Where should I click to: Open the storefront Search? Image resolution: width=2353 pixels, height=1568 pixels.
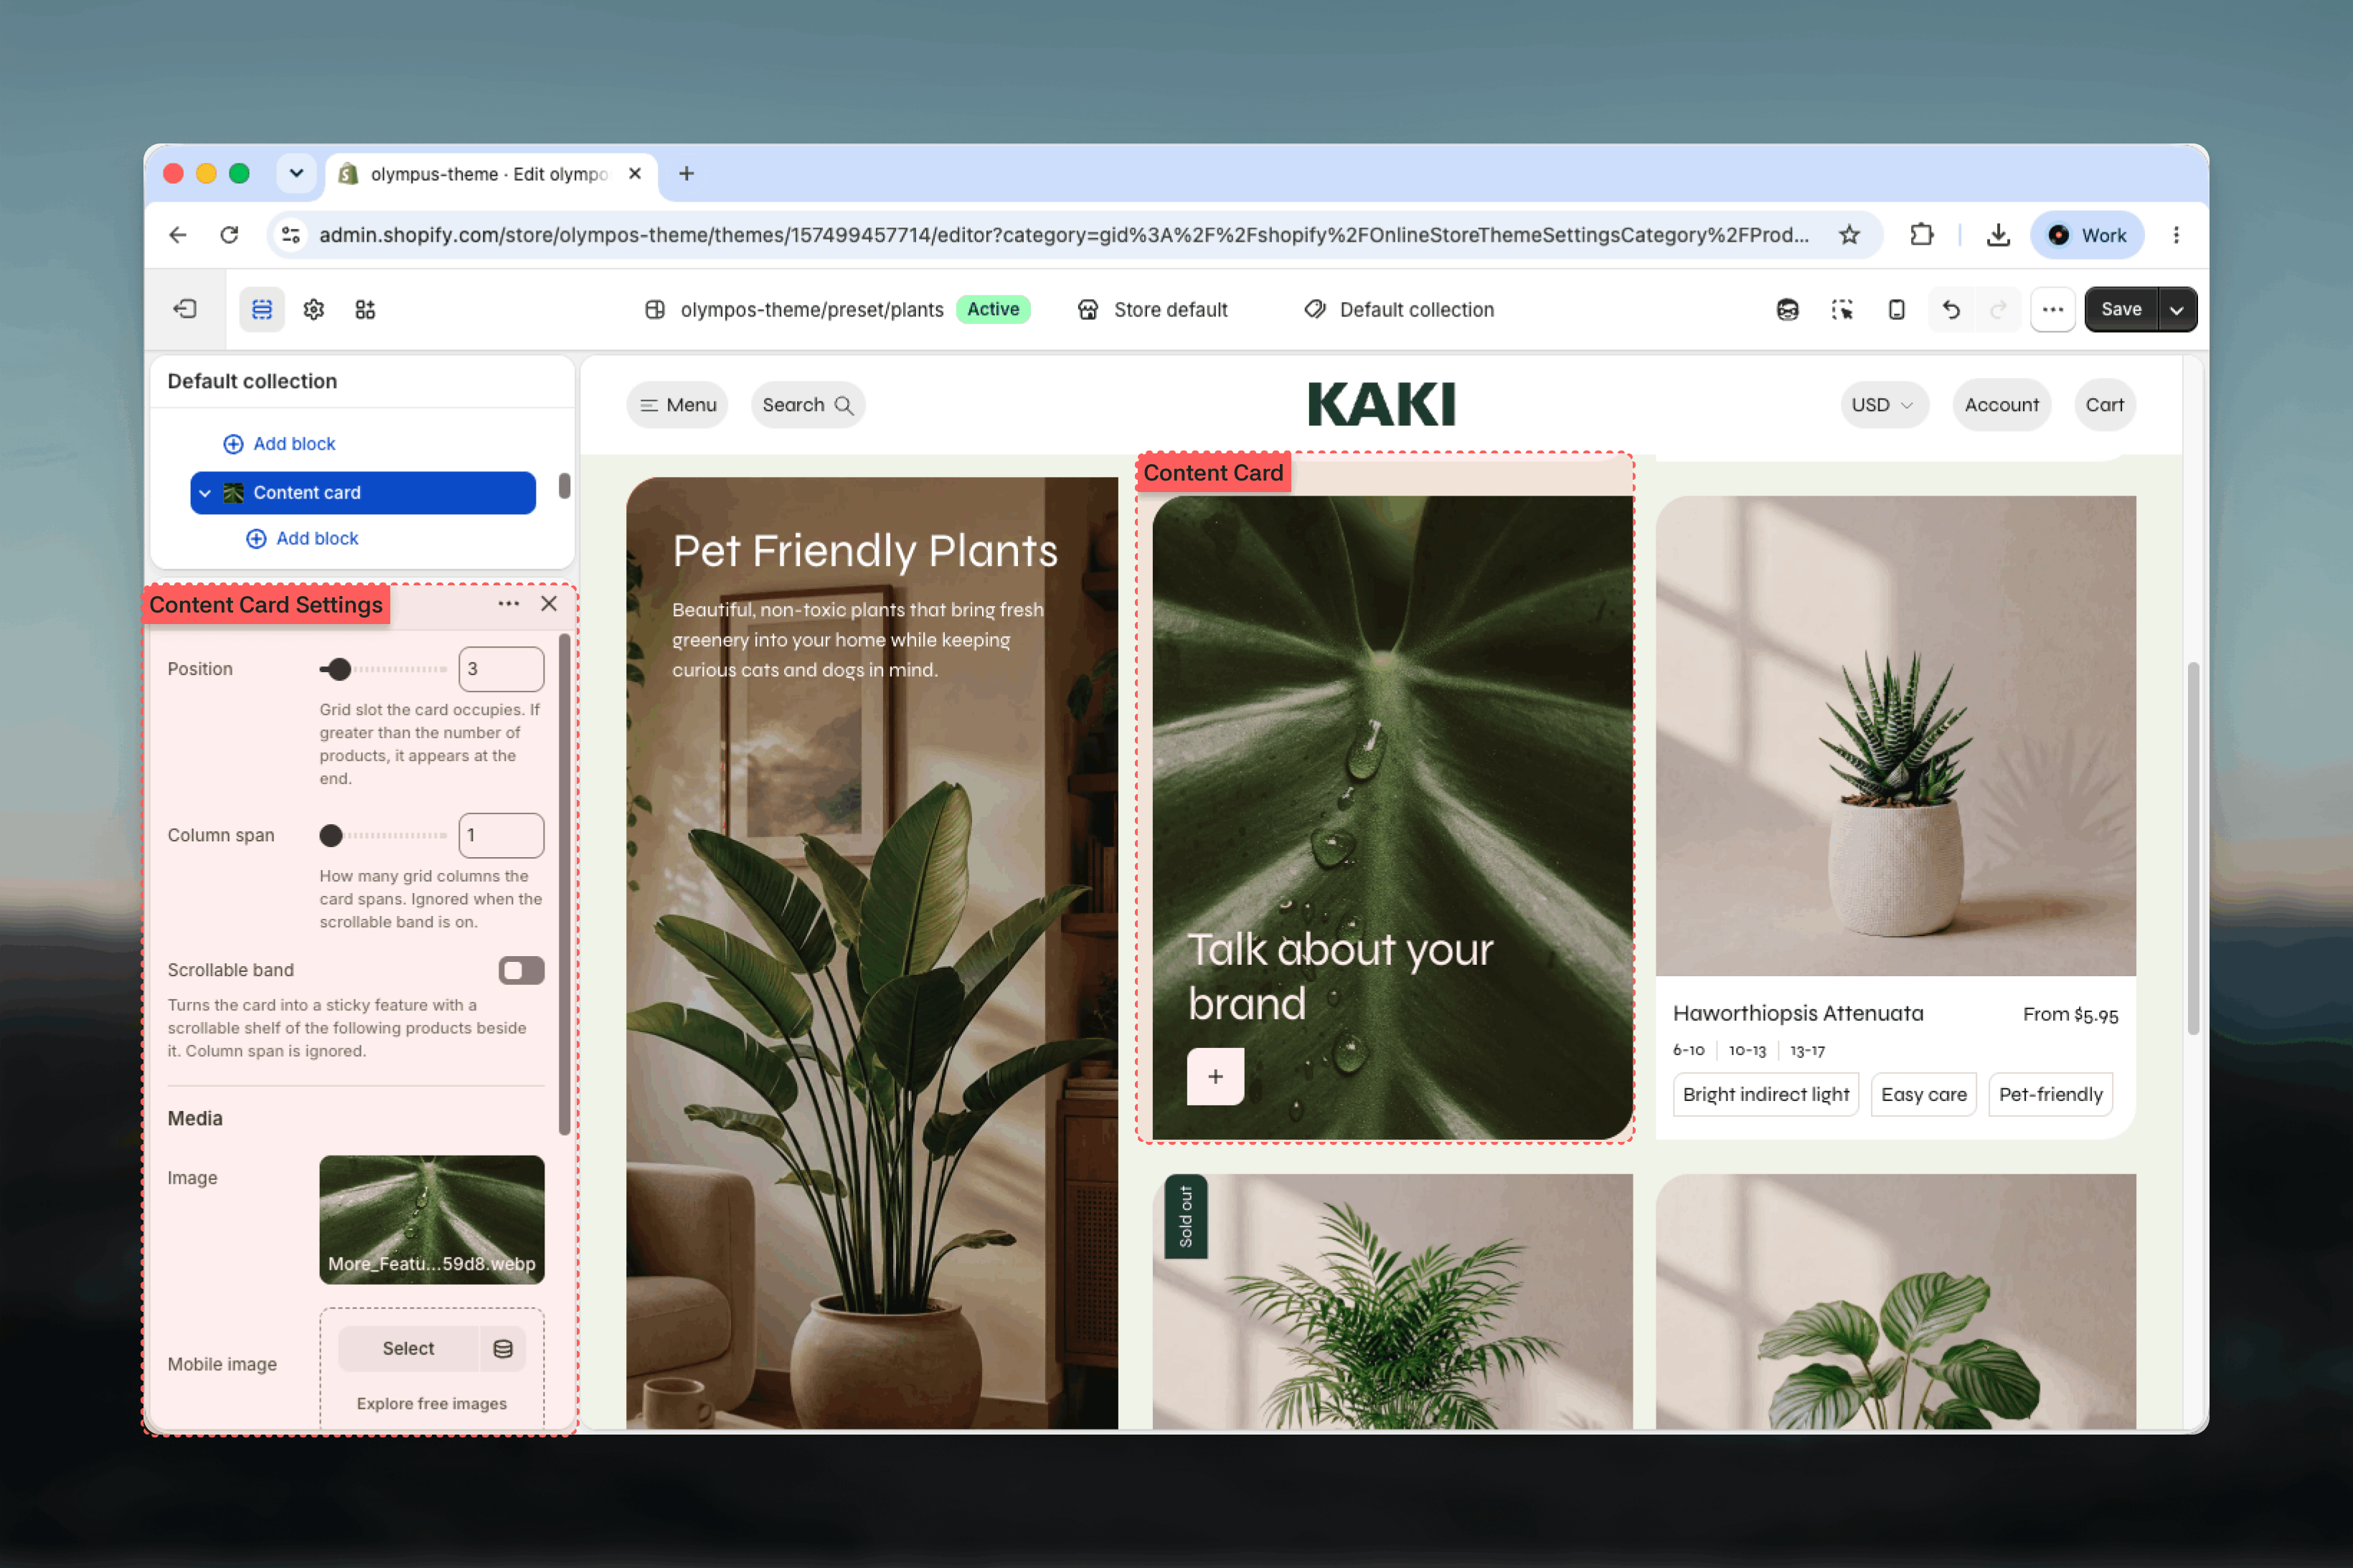pyautogui.click(x=807, y=405)
